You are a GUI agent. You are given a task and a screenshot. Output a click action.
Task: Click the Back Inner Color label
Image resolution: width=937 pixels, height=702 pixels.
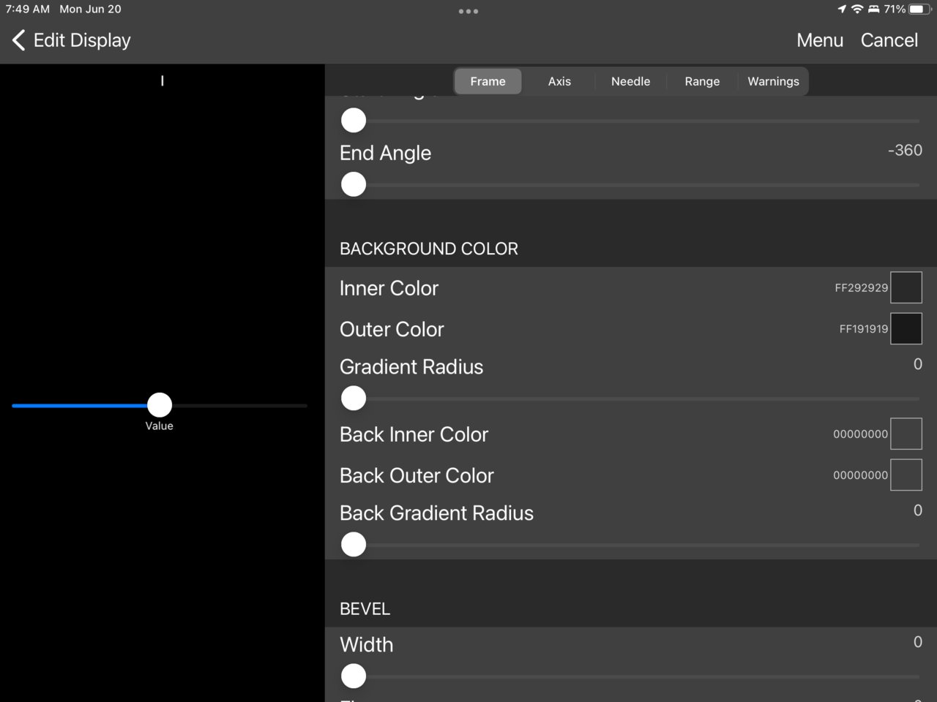coord(414,434)
